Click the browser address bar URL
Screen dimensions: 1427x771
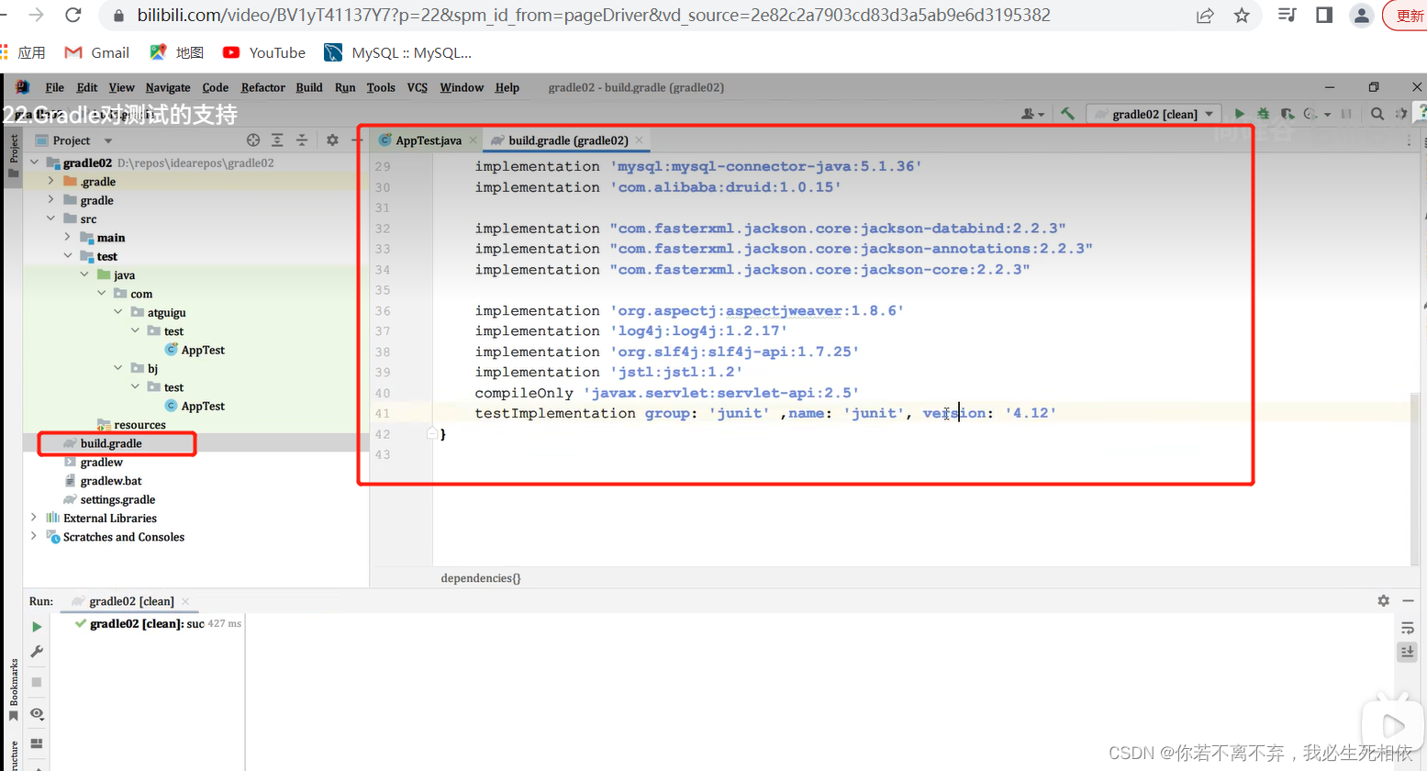click(x=594, y=15)
